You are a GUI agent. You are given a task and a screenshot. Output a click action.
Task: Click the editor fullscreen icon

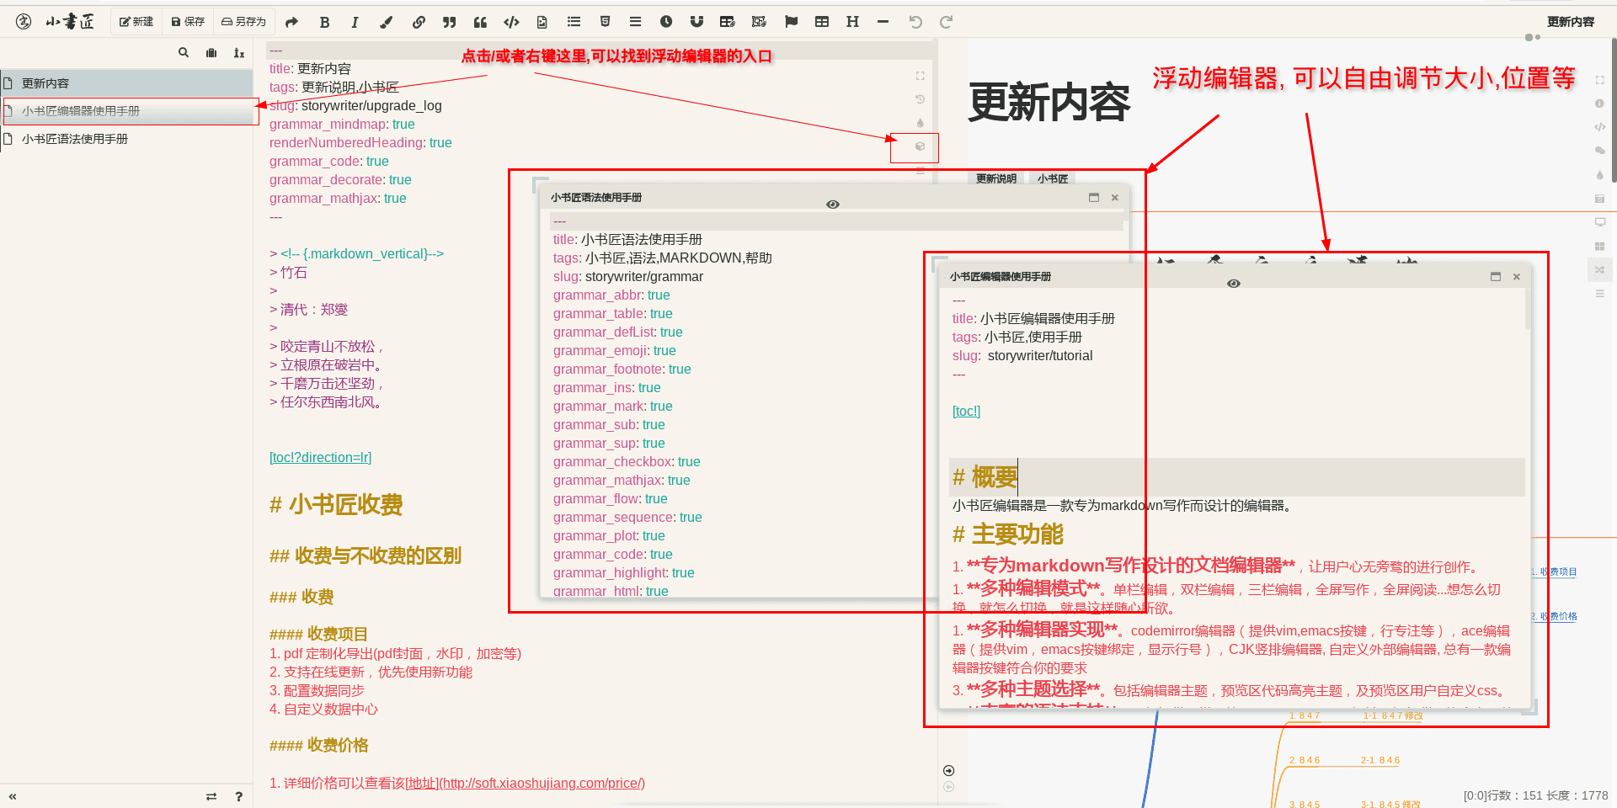pos(920,76)
